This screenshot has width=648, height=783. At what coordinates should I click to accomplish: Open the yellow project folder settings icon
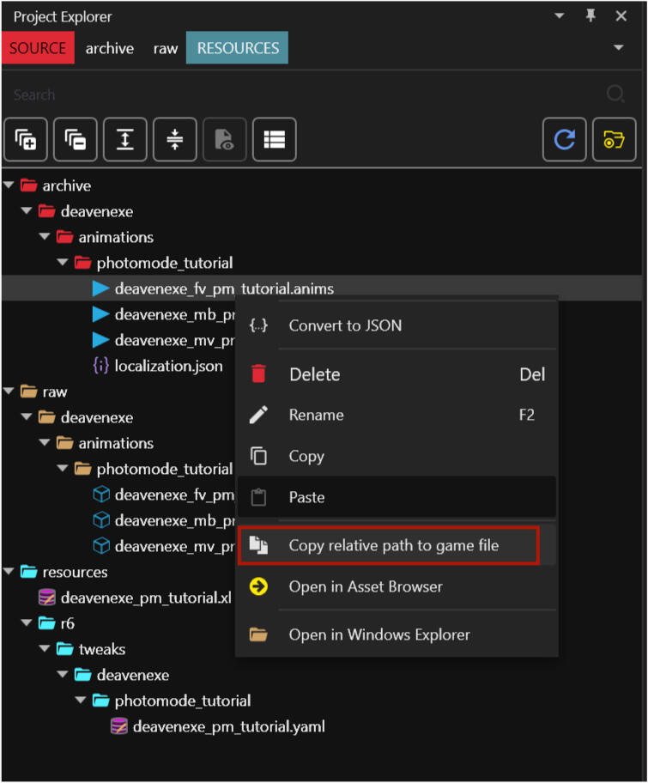tap(615, 139)
